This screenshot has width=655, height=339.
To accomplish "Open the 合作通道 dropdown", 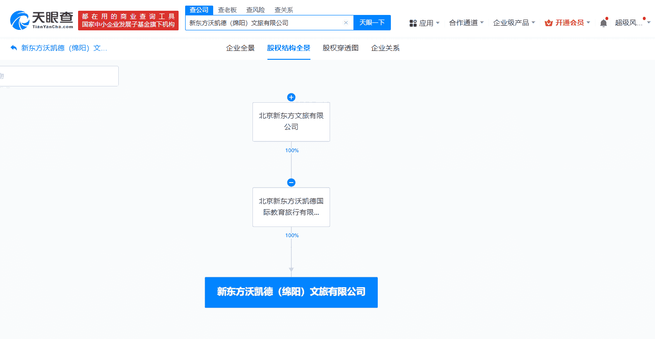I will pyautogui.click(x=466, y=23).
